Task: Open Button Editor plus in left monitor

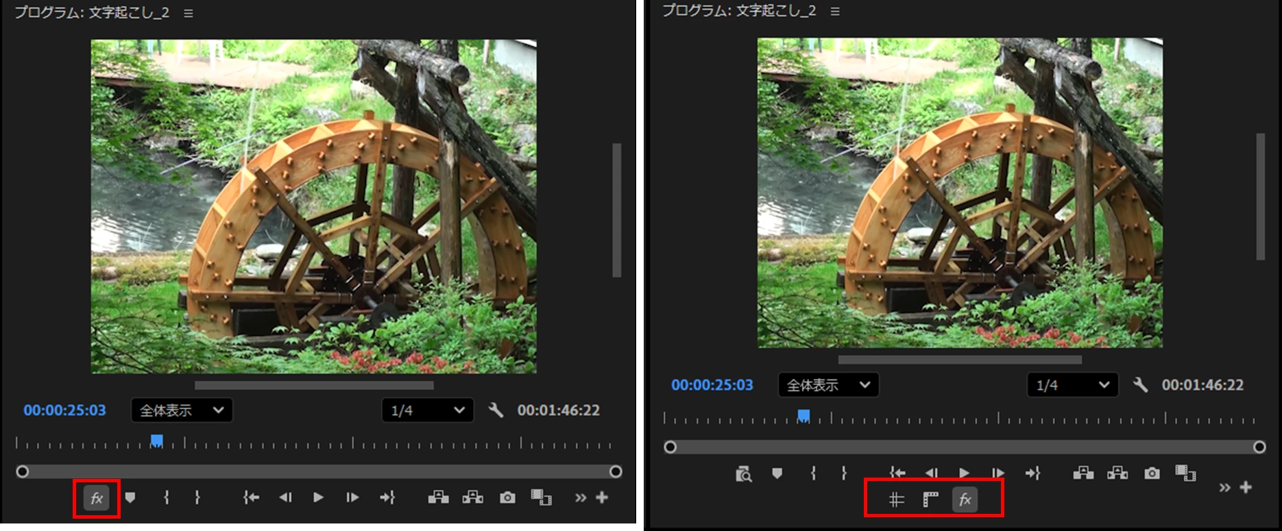Action: coord(602,497)
